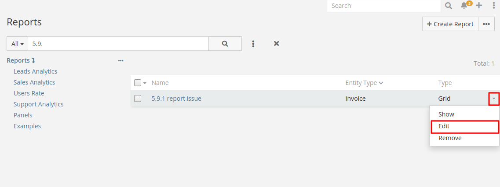Select Sales Analytics category
Image resolution: width=500 pixels, height=187 pixels.
34,82
